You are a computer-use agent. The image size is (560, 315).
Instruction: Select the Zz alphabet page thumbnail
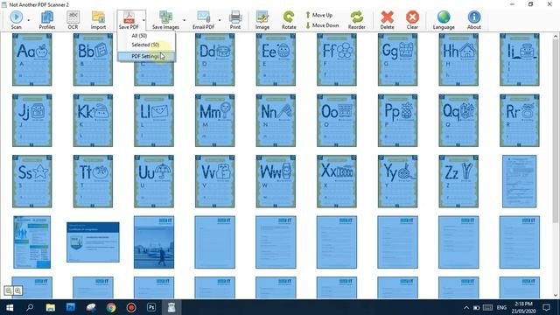[x=458, y=181]
